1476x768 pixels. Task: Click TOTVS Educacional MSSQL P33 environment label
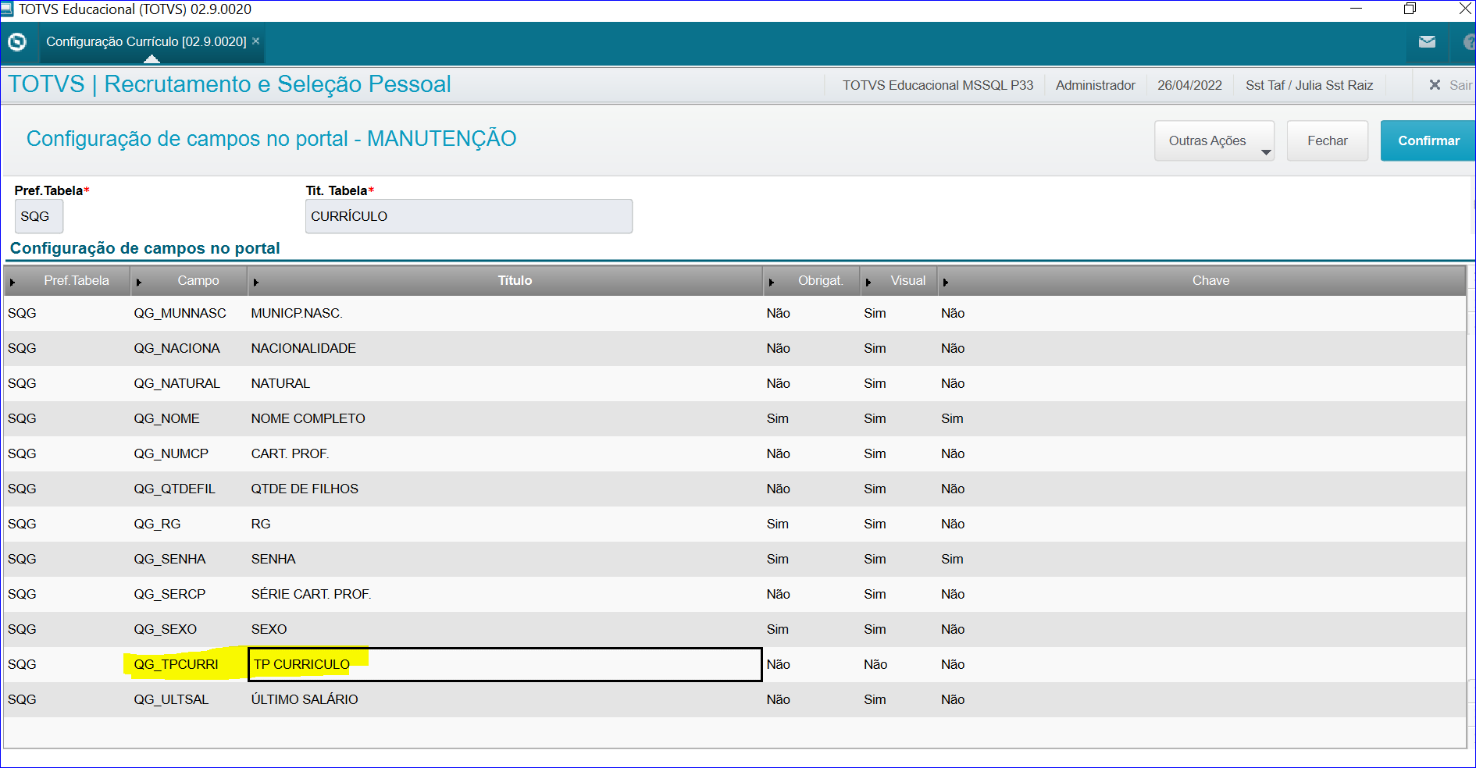point(937,85)
